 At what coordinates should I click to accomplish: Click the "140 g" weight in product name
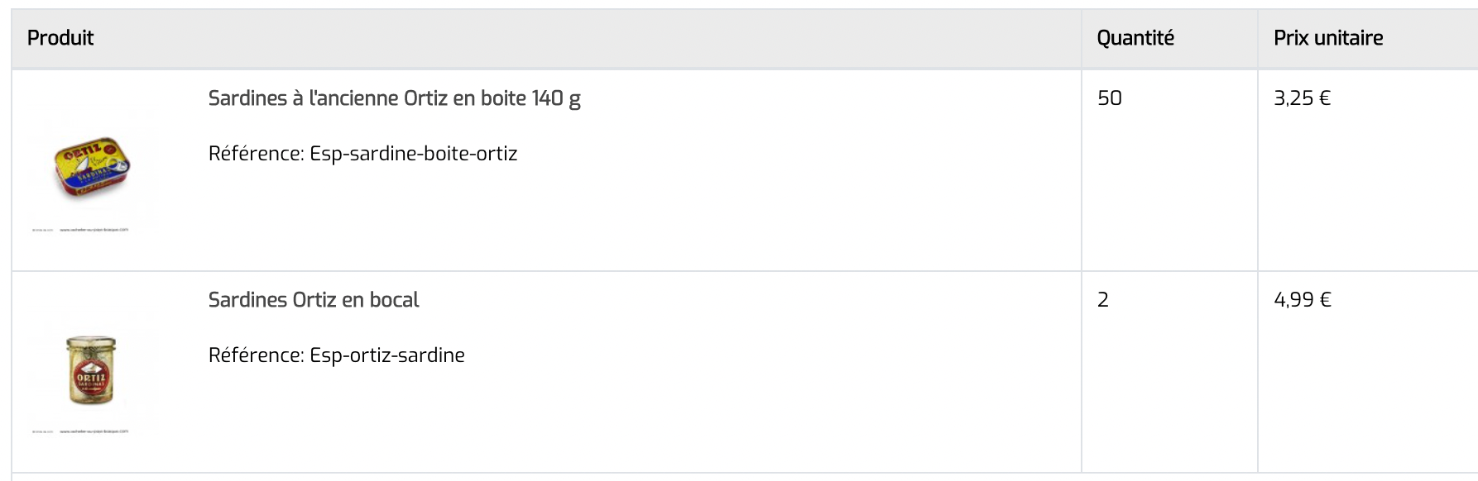click(556, 98)
